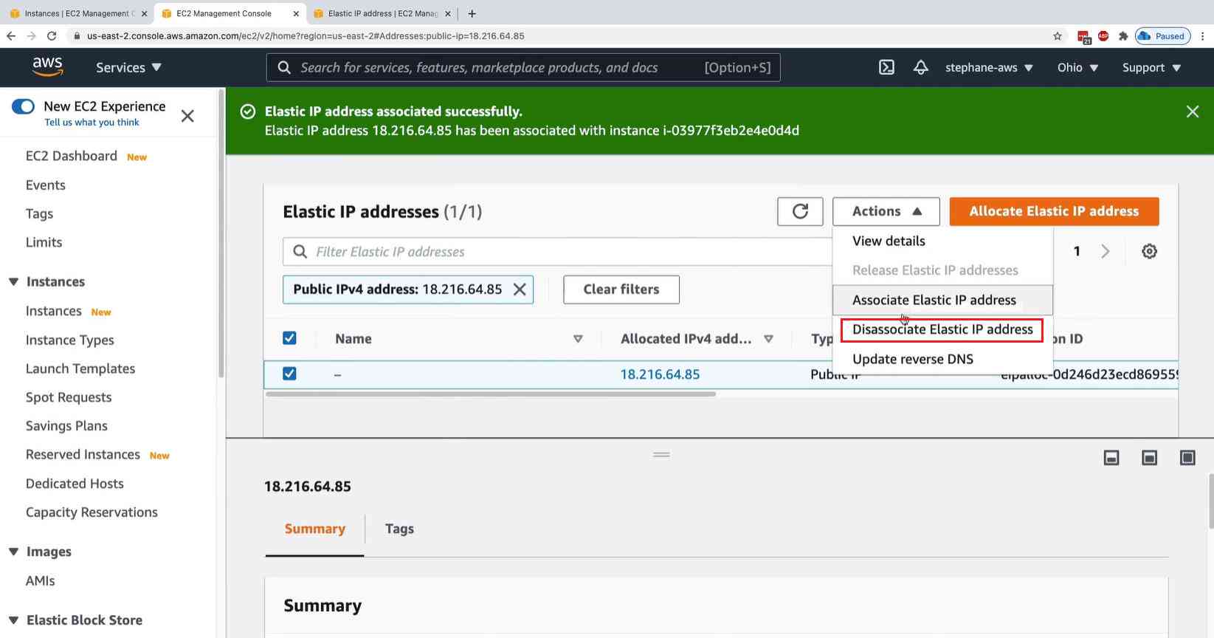Open EC2 Dashboard in sidebar
Screen dimensions: 1214x638
72,156
